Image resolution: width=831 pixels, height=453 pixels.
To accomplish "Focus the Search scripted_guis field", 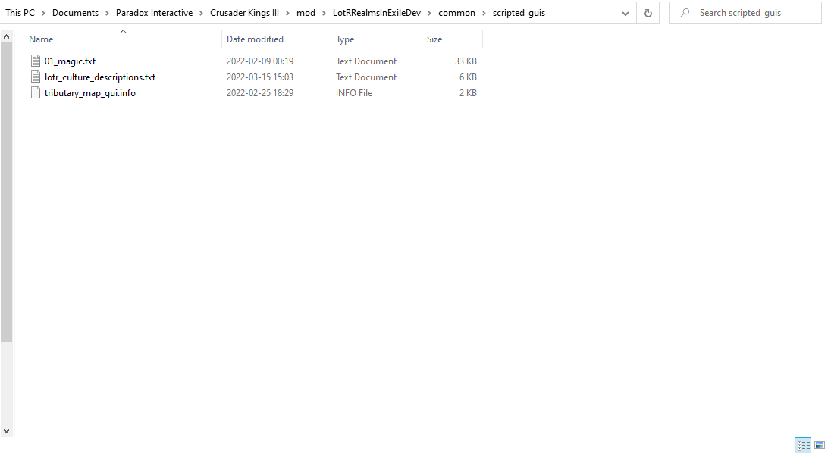I will click(745, 13).
